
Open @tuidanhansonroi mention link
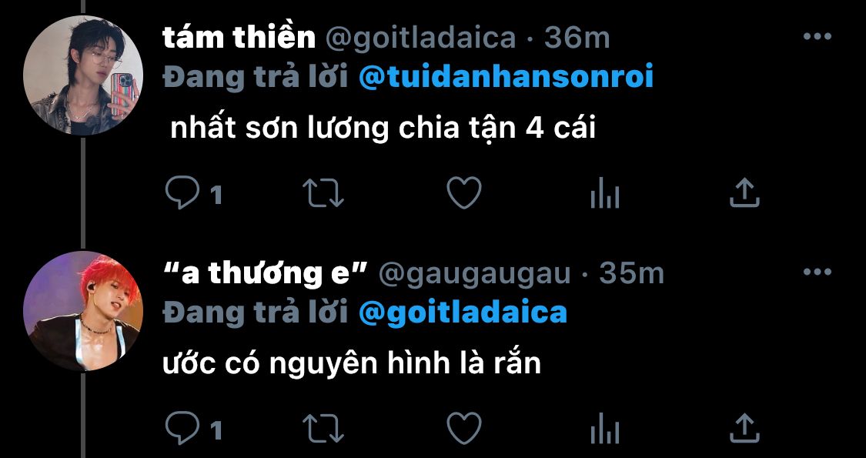506,76
